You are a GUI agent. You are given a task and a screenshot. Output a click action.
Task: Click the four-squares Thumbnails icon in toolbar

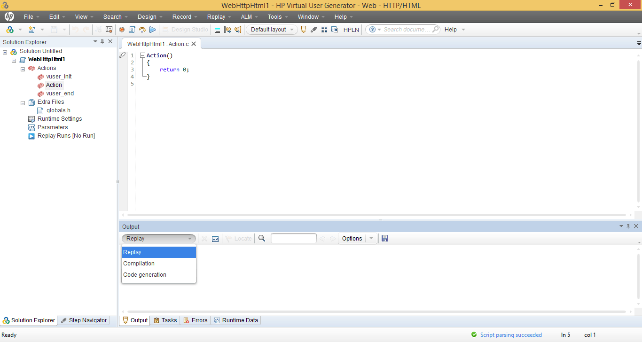click(x=324, y=30)
